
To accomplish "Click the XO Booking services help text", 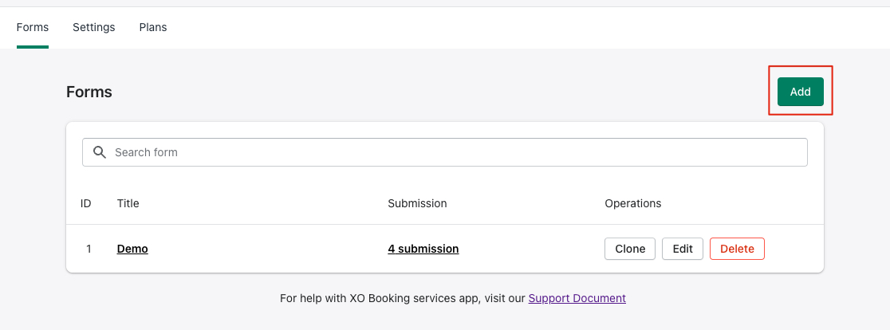I will (403, 297).
